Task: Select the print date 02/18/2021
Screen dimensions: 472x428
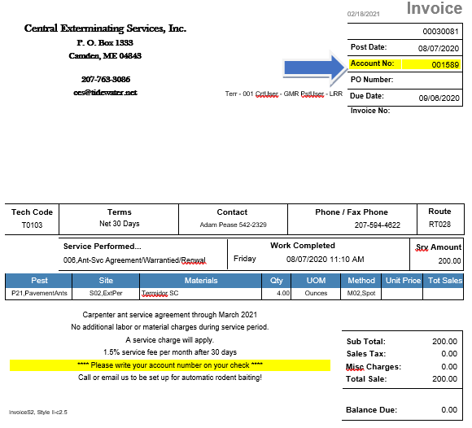Action: pos(363,14)
